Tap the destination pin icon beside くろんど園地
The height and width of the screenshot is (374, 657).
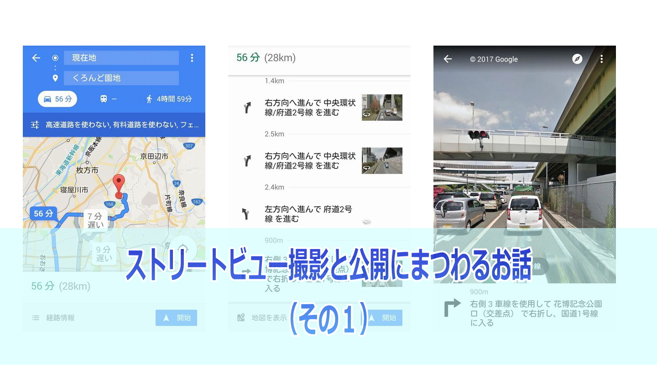[55, 78]
